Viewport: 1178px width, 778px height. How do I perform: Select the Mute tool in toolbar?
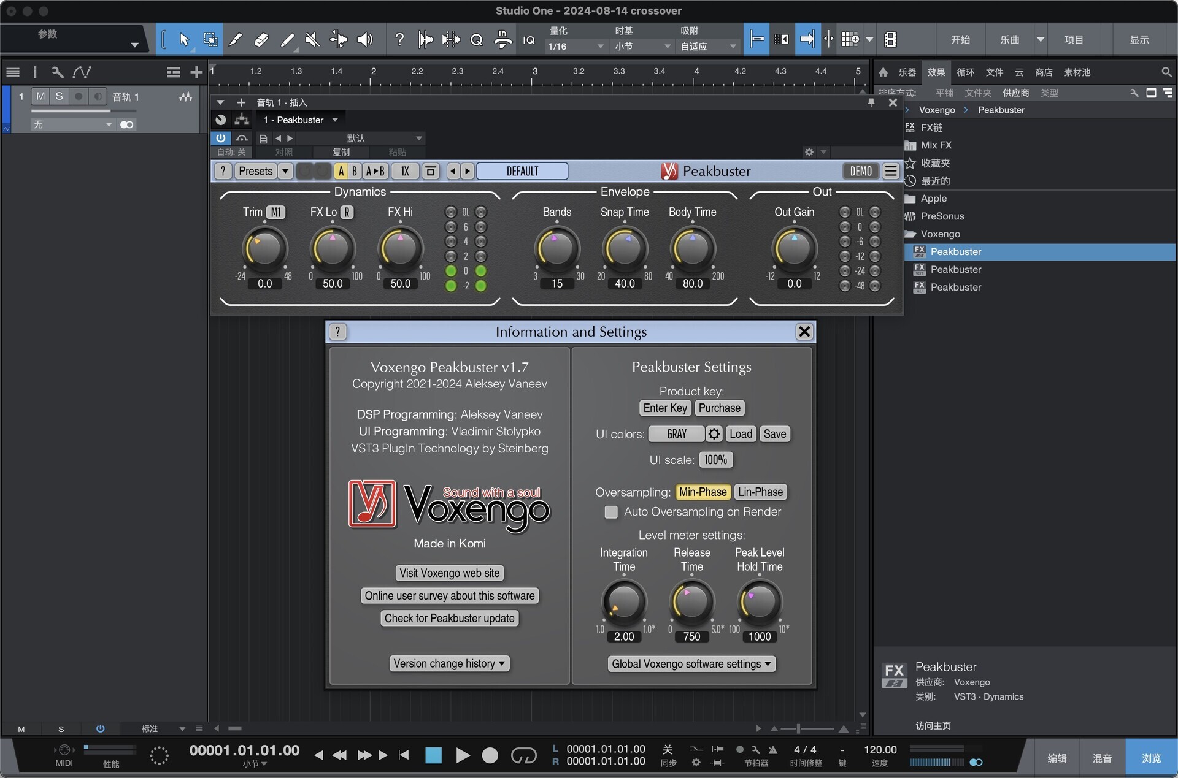312,40
